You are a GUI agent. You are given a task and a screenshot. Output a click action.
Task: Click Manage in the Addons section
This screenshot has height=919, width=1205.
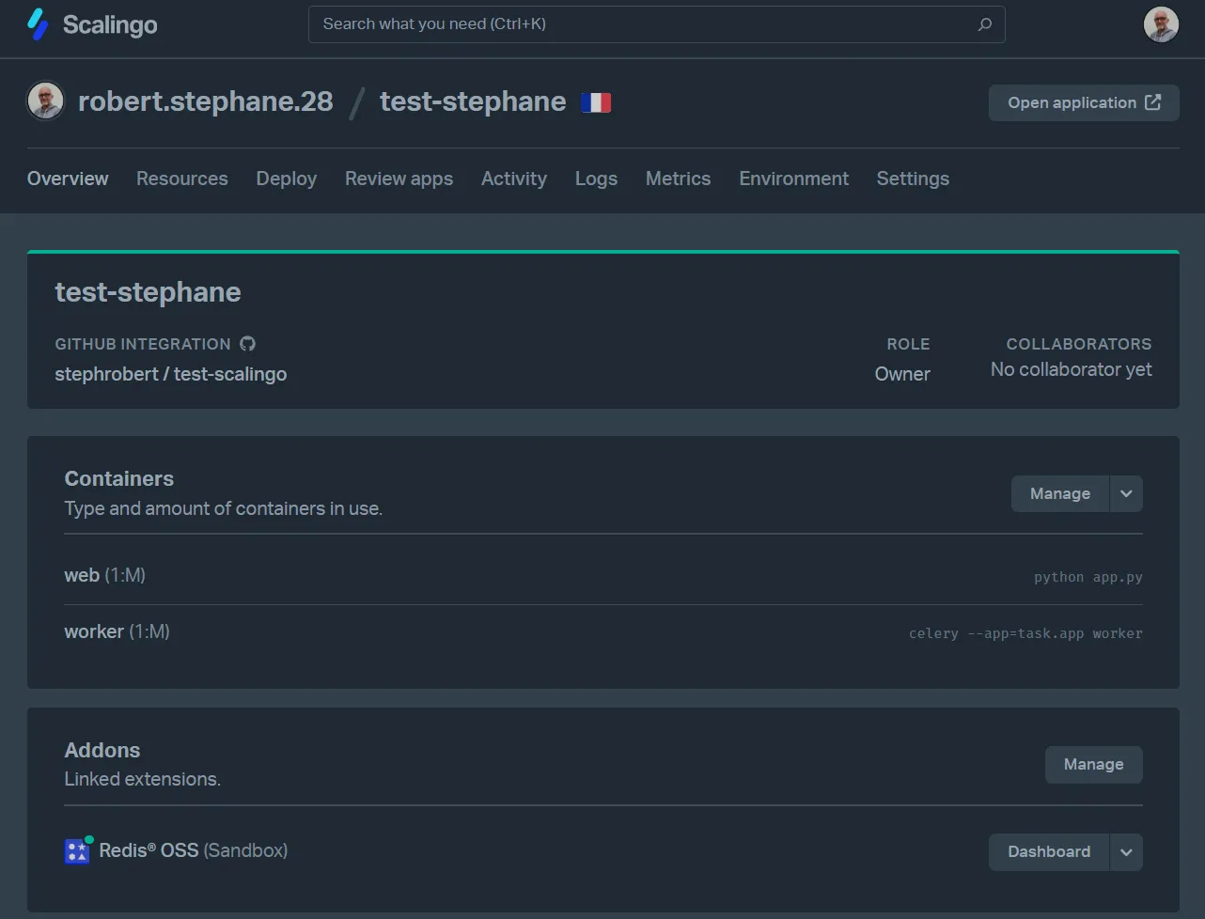coord(1093,765)
